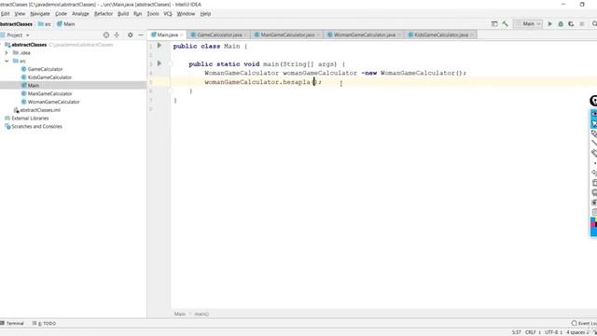Click the Stop icon in the run toolbar
The image size is (597, 336).
582,23
